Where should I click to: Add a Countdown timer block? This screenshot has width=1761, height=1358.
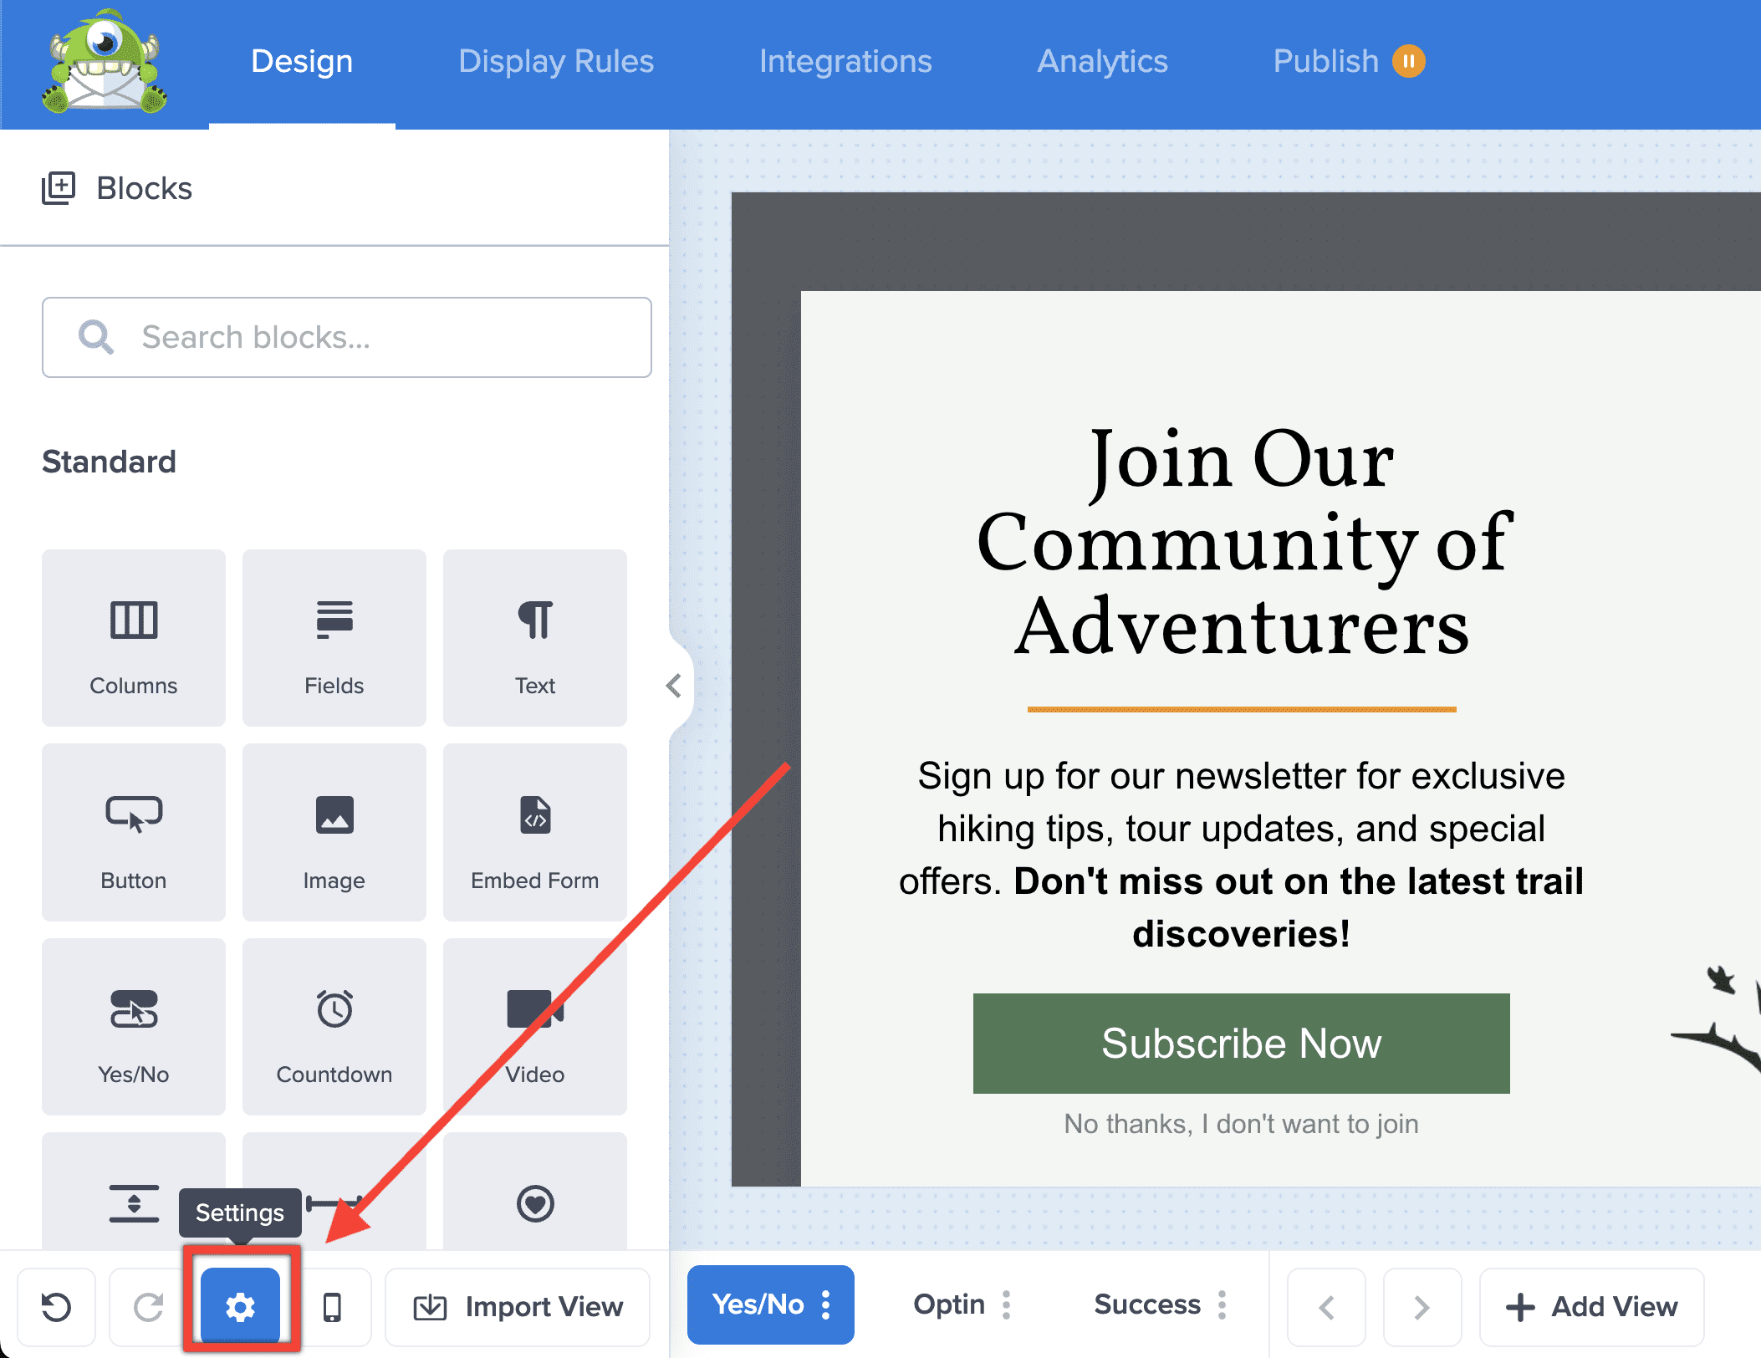[334, 1027]
